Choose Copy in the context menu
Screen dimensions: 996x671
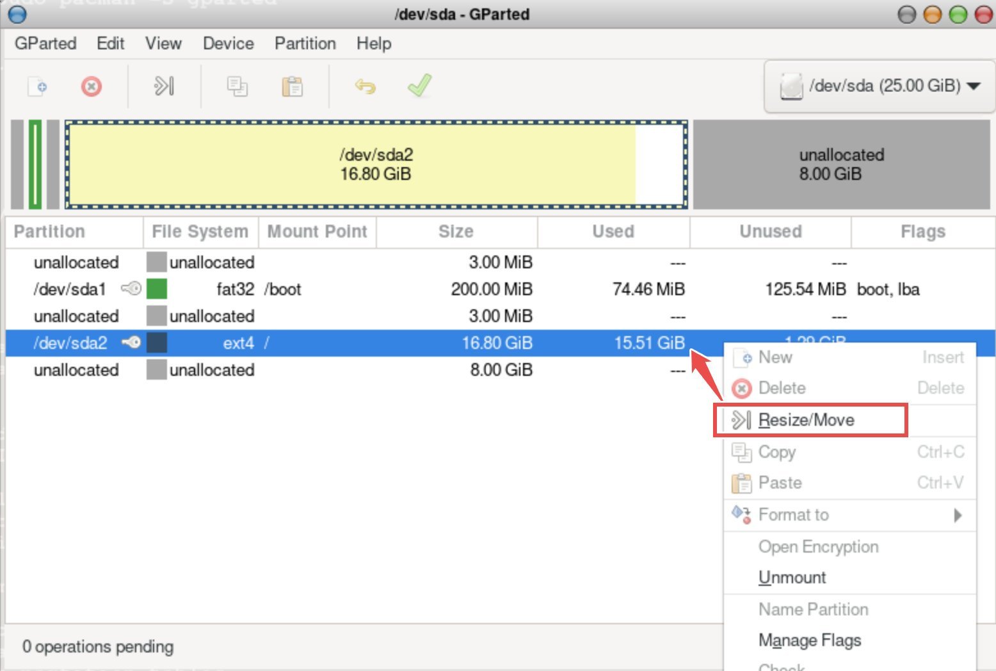(849, 452)
